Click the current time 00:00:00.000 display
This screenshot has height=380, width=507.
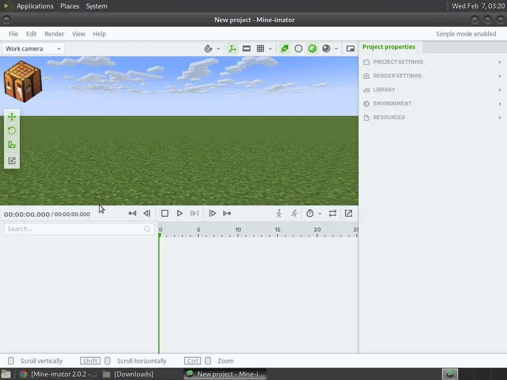click(27, 214)
